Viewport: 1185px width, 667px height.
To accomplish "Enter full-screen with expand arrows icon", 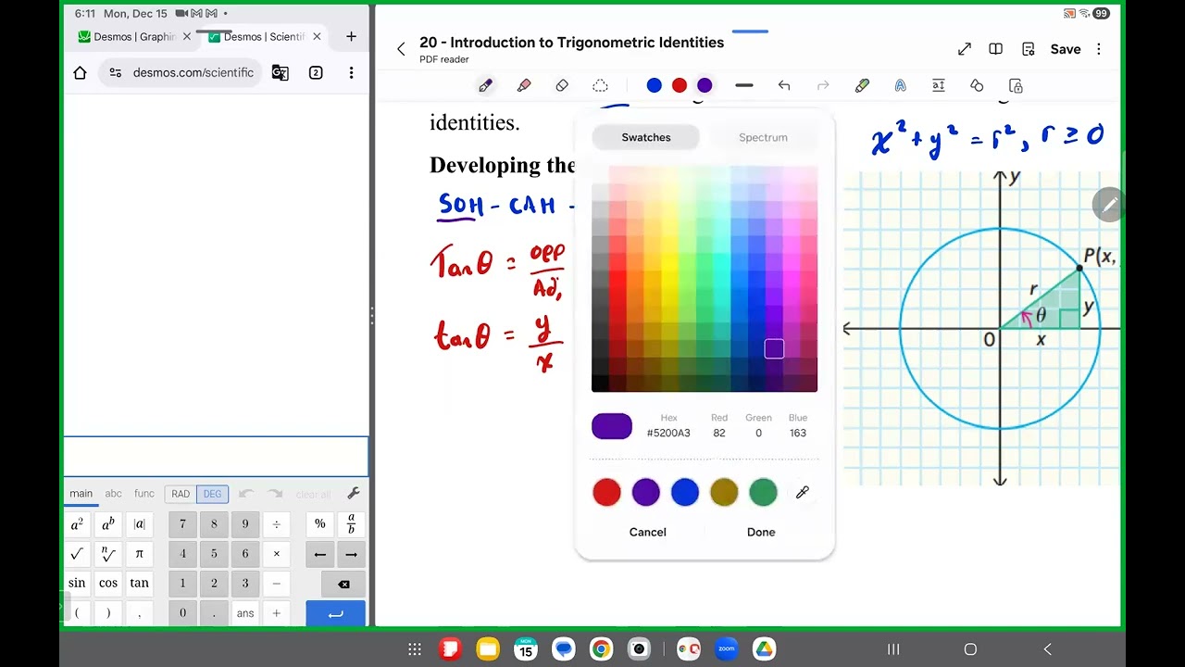I will [x=964, y=49].
